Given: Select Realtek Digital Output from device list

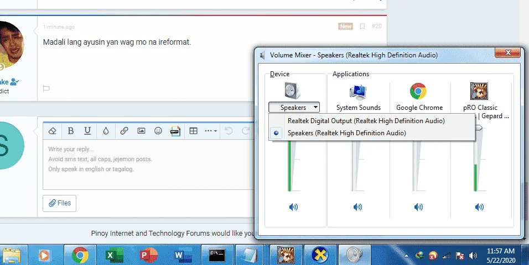Looking at the screenshot, I should click(366, 120).
